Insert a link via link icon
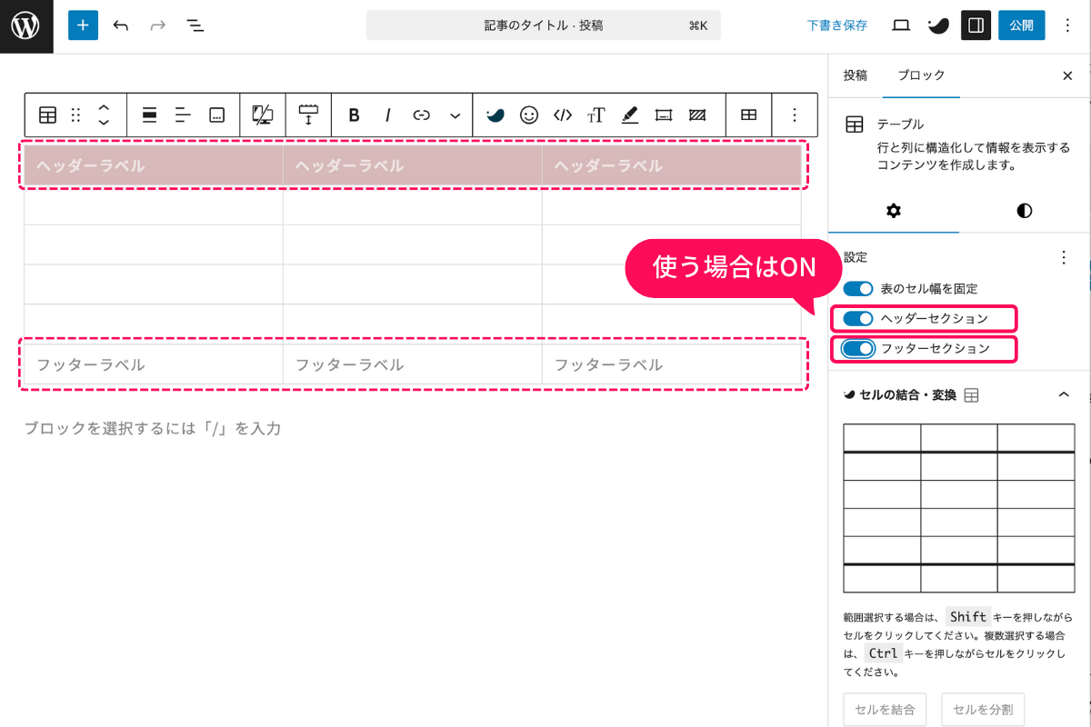Viewport: 1091px width, 727px height. pos(421,115)
